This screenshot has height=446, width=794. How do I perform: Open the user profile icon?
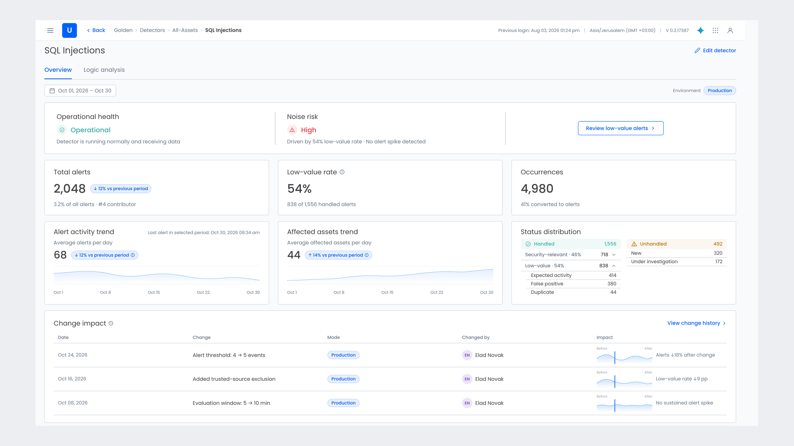pyautogui.click(x=730, y=30)
